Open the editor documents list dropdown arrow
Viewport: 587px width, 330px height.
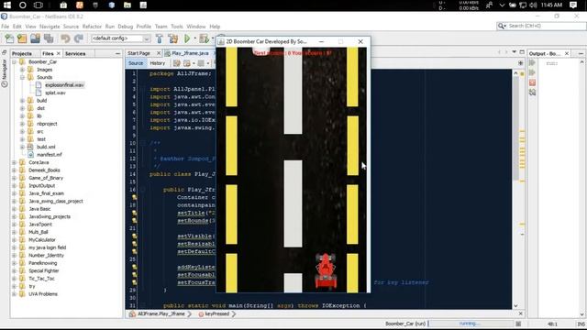click(515, 52)
